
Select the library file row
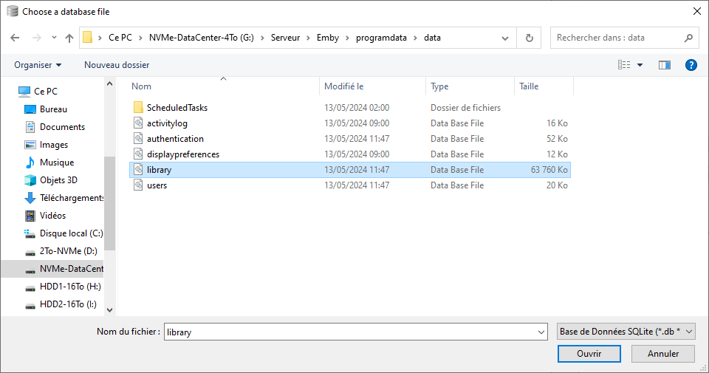click(350, 170)
